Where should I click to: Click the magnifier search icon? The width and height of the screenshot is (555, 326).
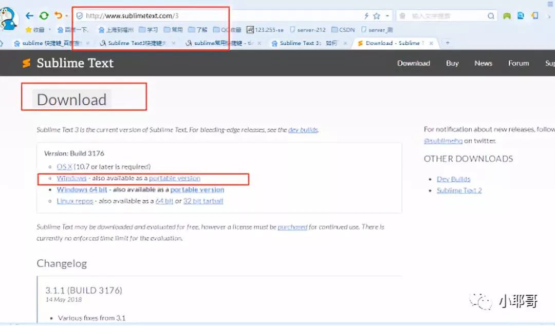point(491,15)
